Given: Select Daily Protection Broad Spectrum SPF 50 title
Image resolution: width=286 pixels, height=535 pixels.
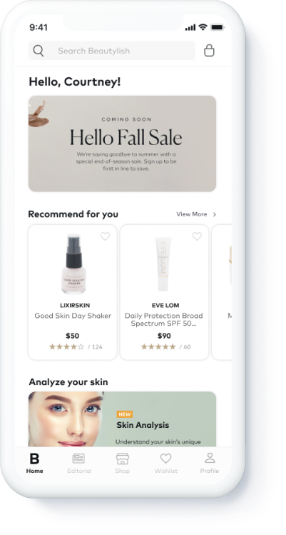Looking at the screenshot, I should (x=164, y=320).
